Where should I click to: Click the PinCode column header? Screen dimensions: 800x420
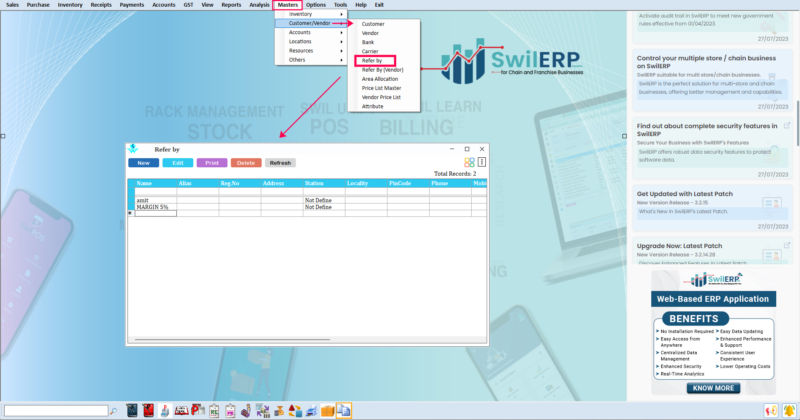pos(408,183)
